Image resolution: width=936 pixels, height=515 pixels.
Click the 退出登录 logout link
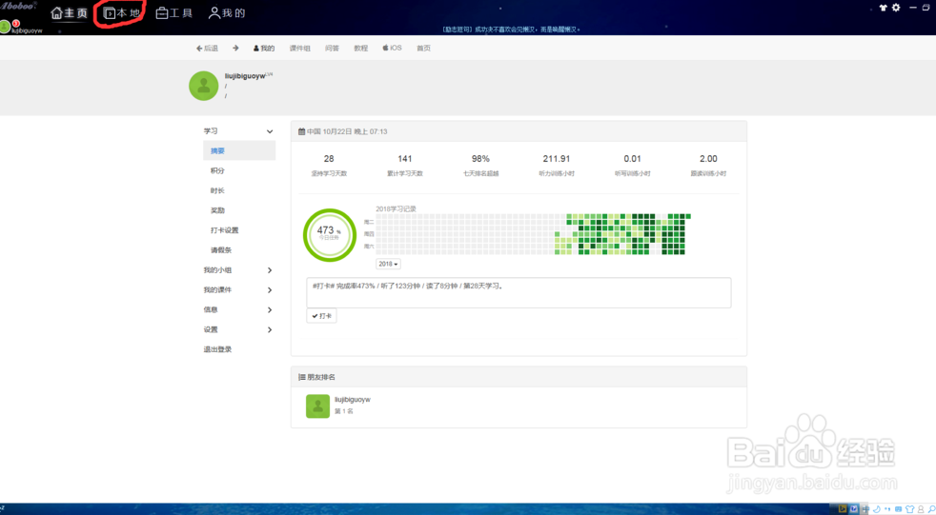click(217, 349)
